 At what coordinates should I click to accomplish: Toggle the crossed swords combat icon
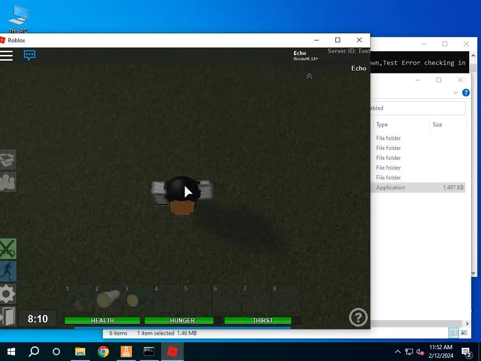pyautogui.click(x=8, y=249)
